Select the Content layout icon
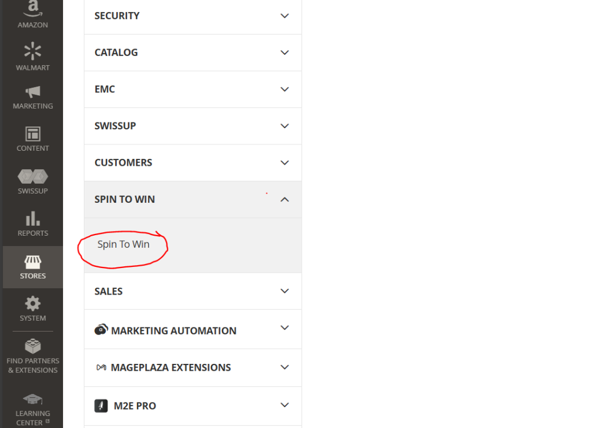The image size is (592, 428). click(33, 134)
